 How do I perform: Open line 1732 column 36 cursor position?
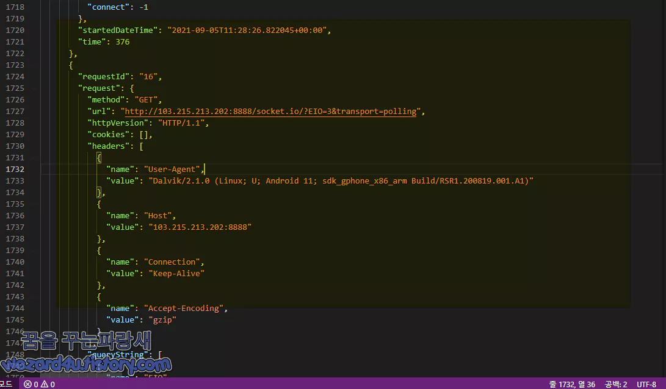coord(572,384)
